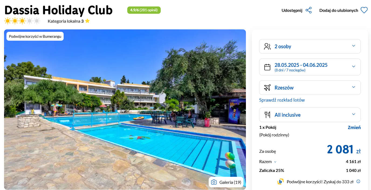This screenshot has width=371, height=190.
Task: Click the Bumerang logo icon
Action: click(x=280, y=182)
